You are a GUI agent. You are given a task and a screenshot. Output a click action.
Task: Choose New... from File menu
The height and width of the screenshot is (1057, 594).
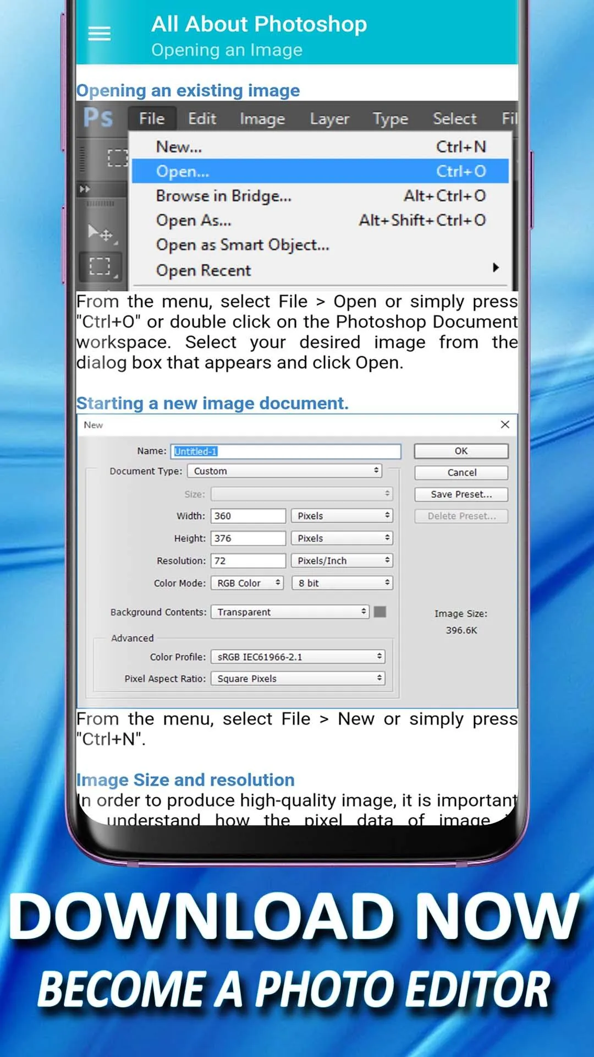click(x=320, y=147)
